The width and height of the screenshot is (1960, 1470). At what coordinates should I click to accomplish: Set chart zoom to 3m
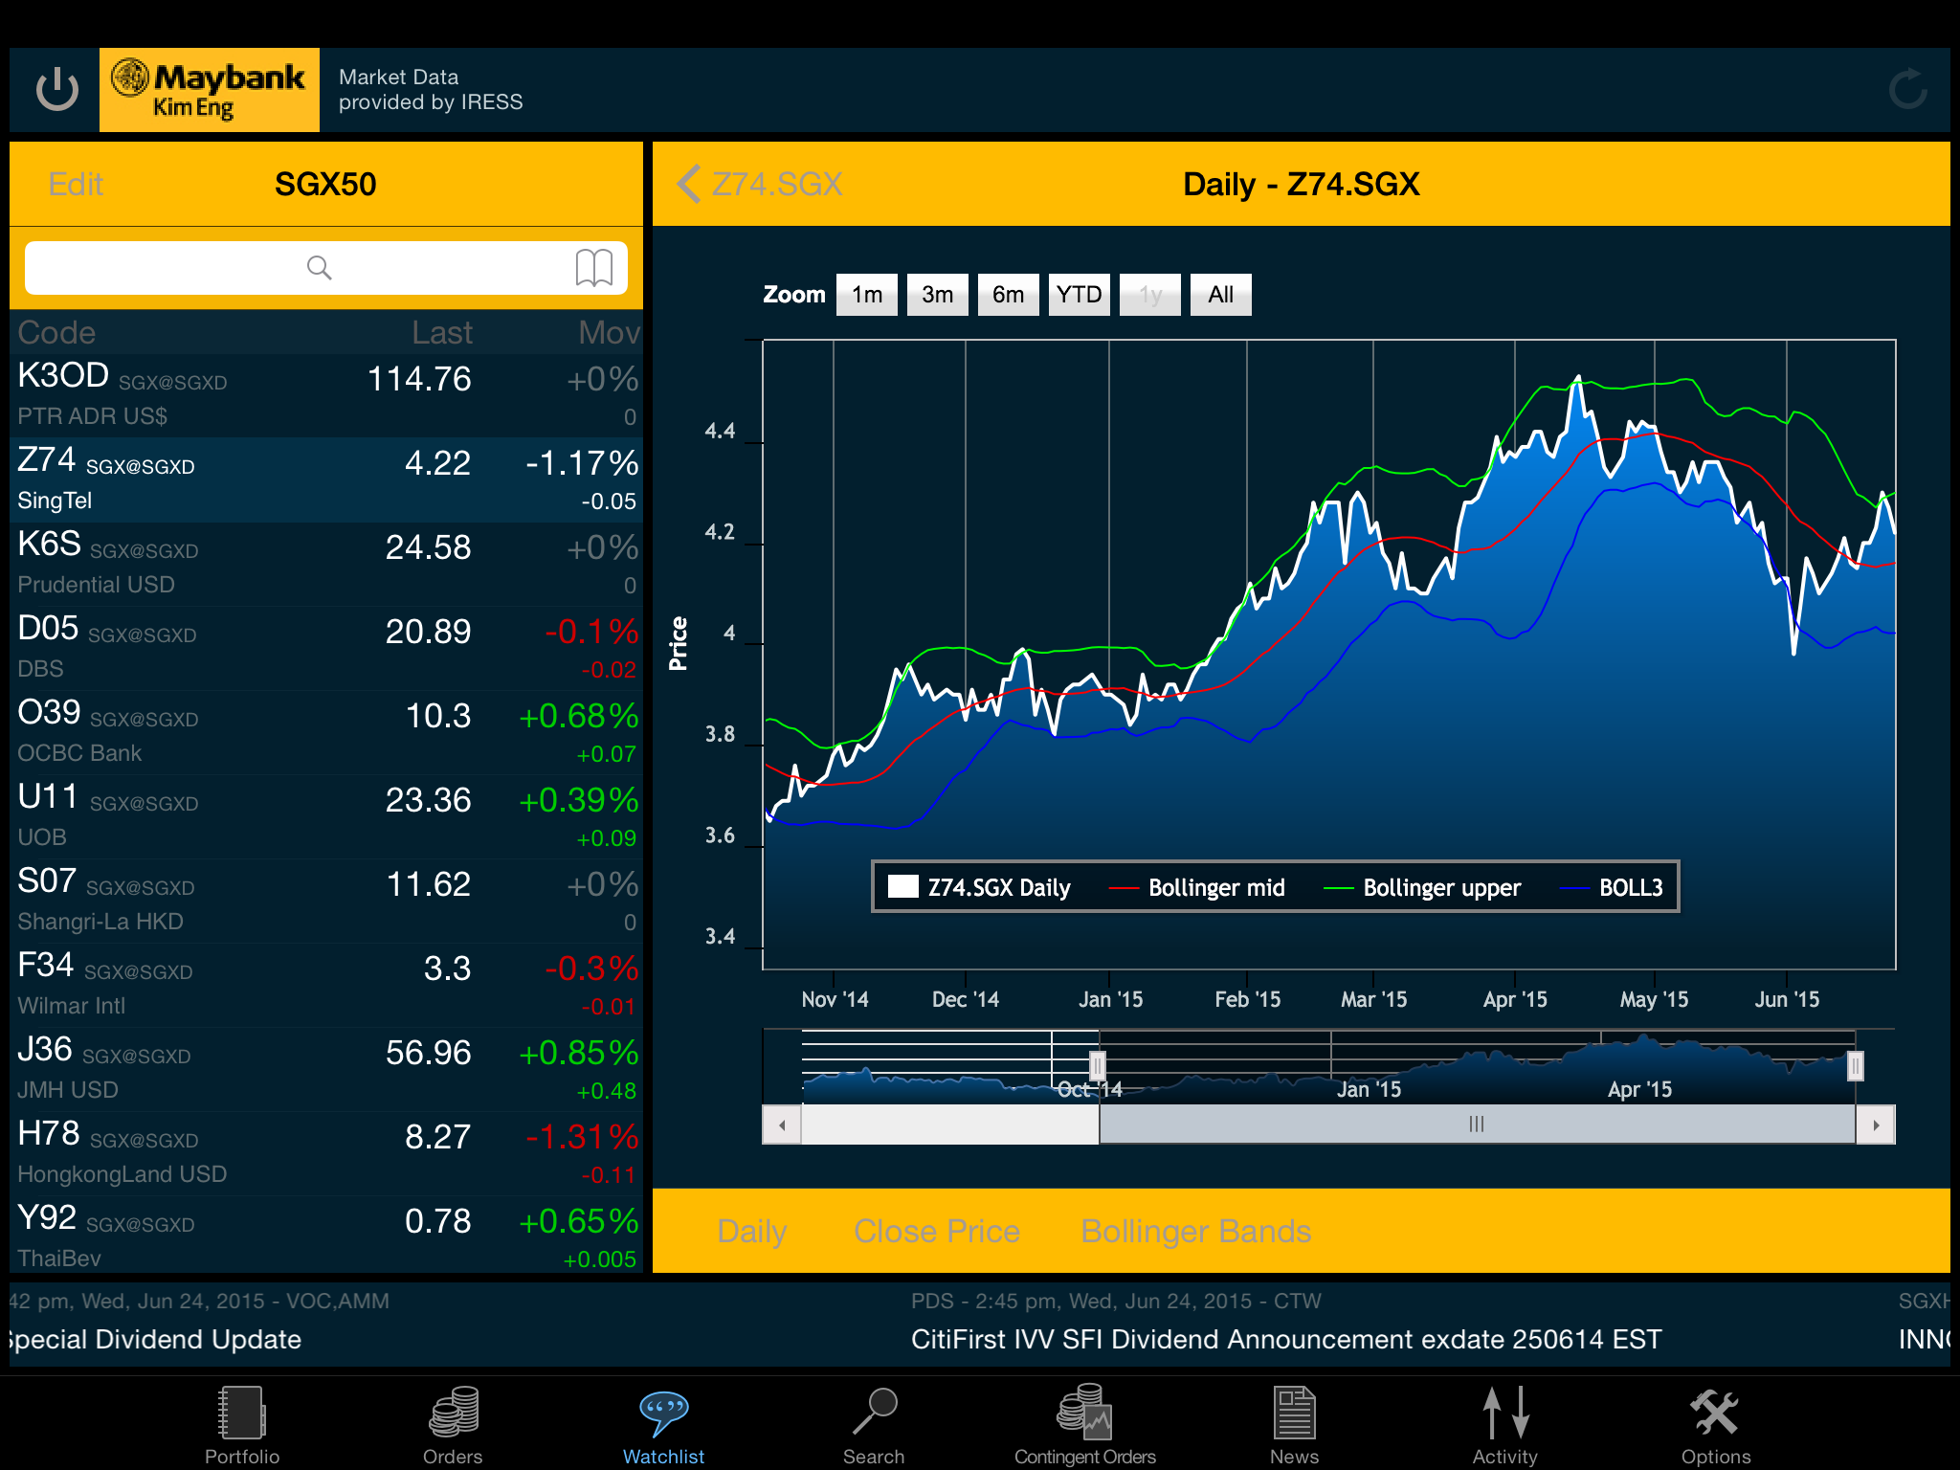pyautogui.click(x=938, y=295)
